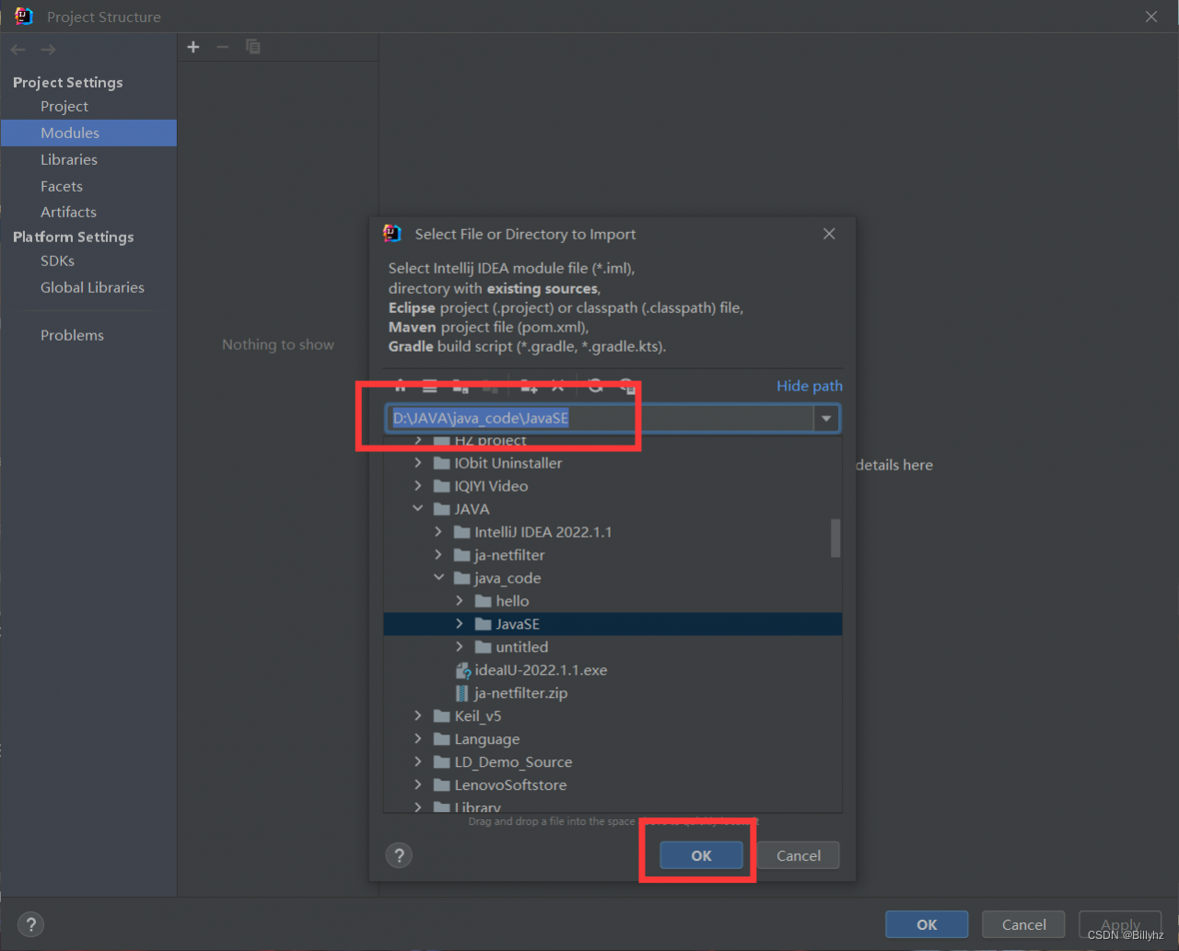Viewport: 1179px width, 951px height.
Task: Expand the ja-netfilter folder
Action: point(438,555)
